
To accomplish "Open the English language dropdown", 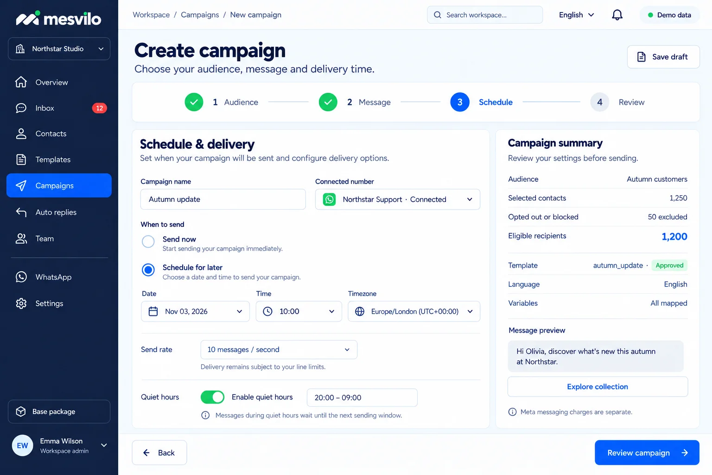I will [576, 15].
